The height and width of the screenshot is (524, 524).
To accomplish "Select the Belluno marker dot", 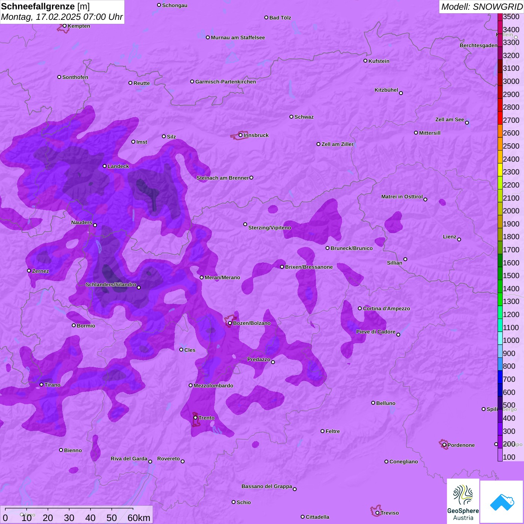I will [373, 403].
